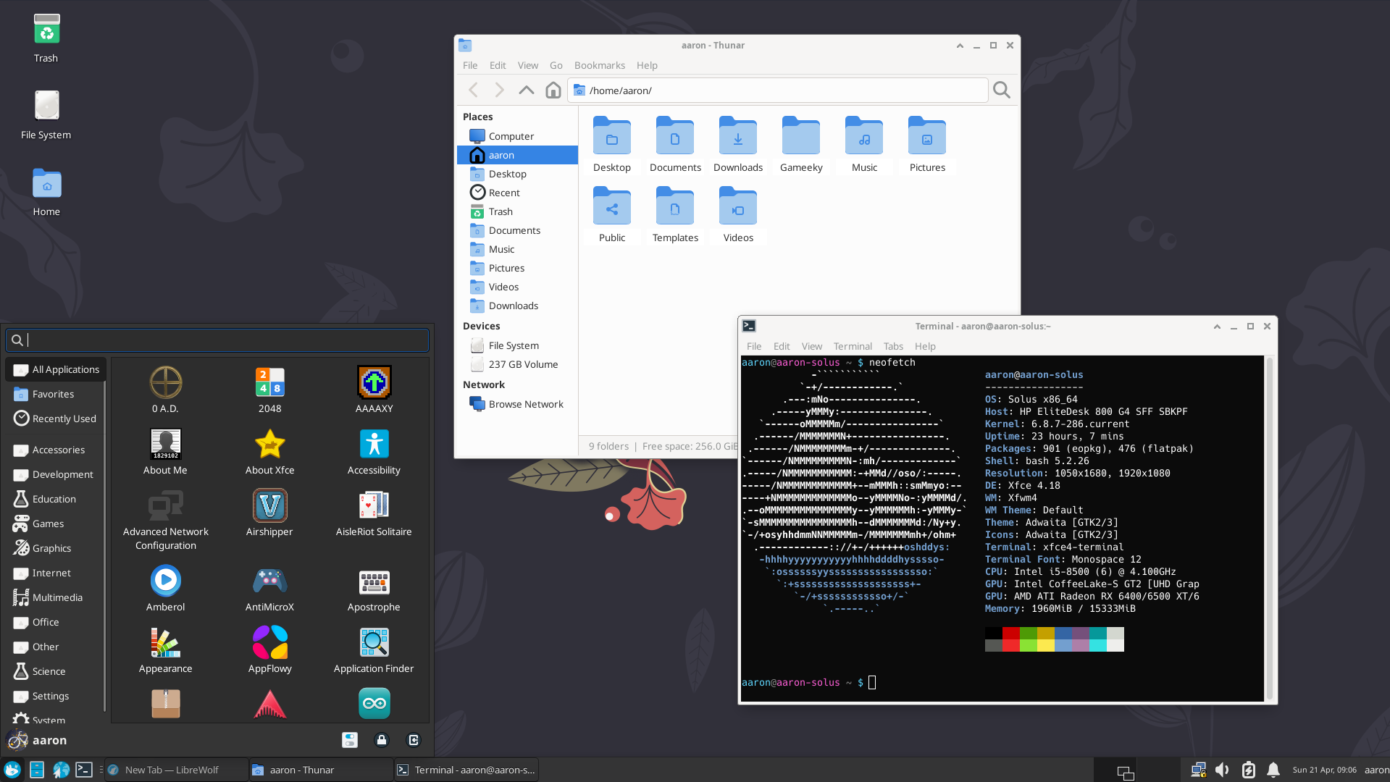Open Advanced Network Configuration
The height and width of the screenshot is (782, 1390).
tap(165, 520)
